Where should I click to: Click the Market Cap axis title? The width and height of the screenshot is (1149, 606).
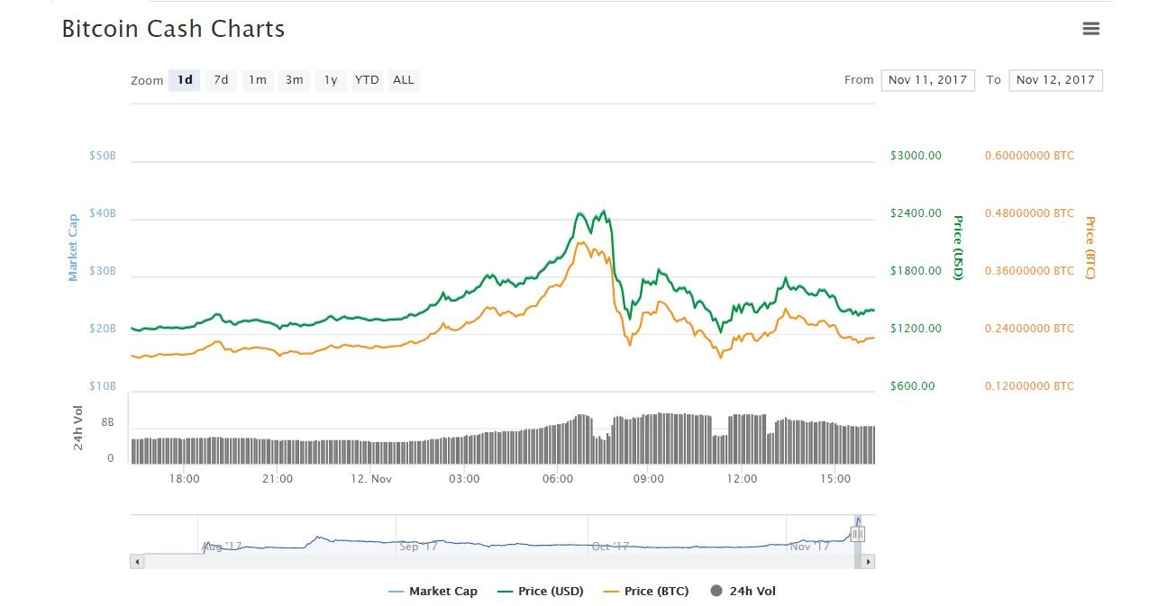pyautogui.click(x=73, y=247)
